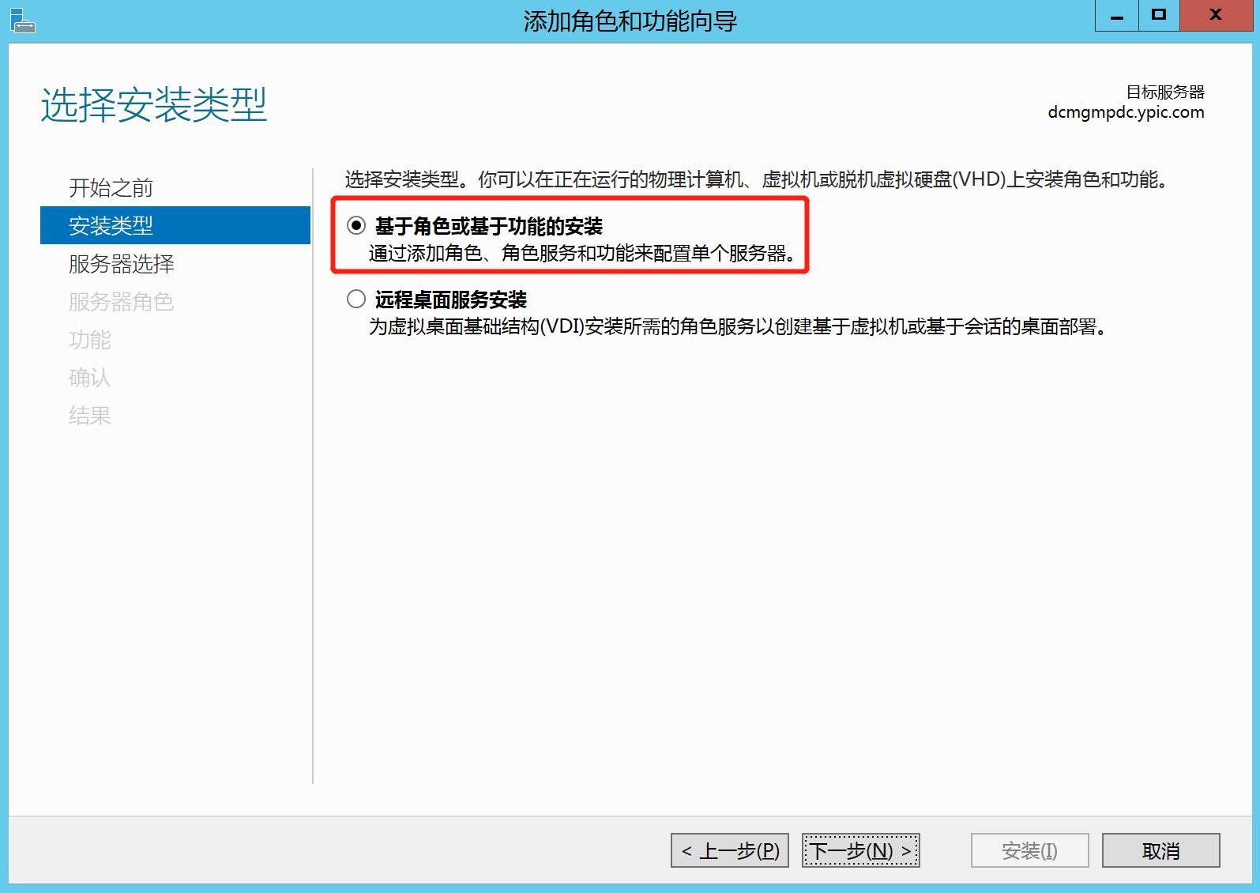Continue with the 下一步(N) button
This screenshot has width=1260, height=893.
[x=860, y=850]
